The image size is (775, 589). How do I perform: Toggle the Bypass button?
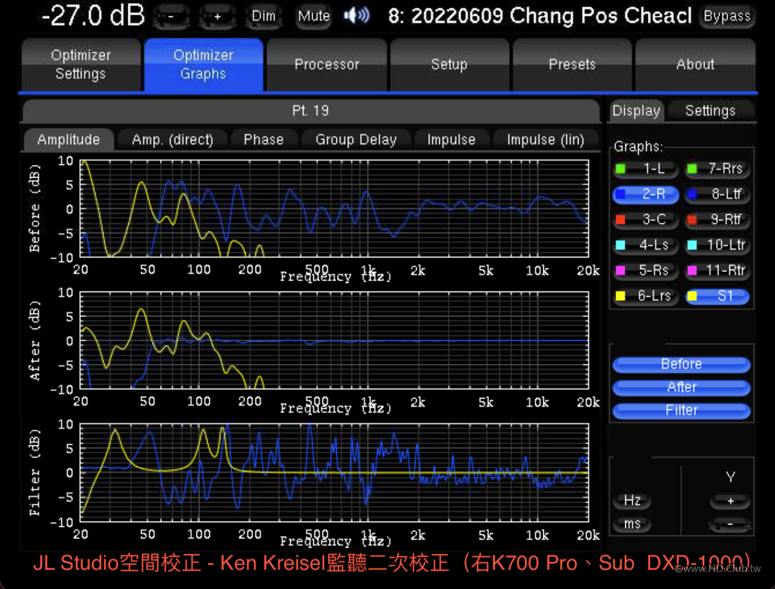(727, 16)
